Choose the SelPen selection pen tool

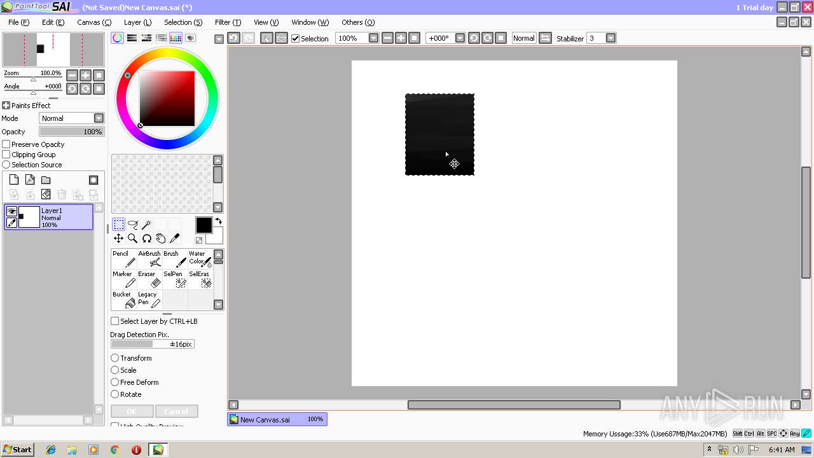(175, 279)
